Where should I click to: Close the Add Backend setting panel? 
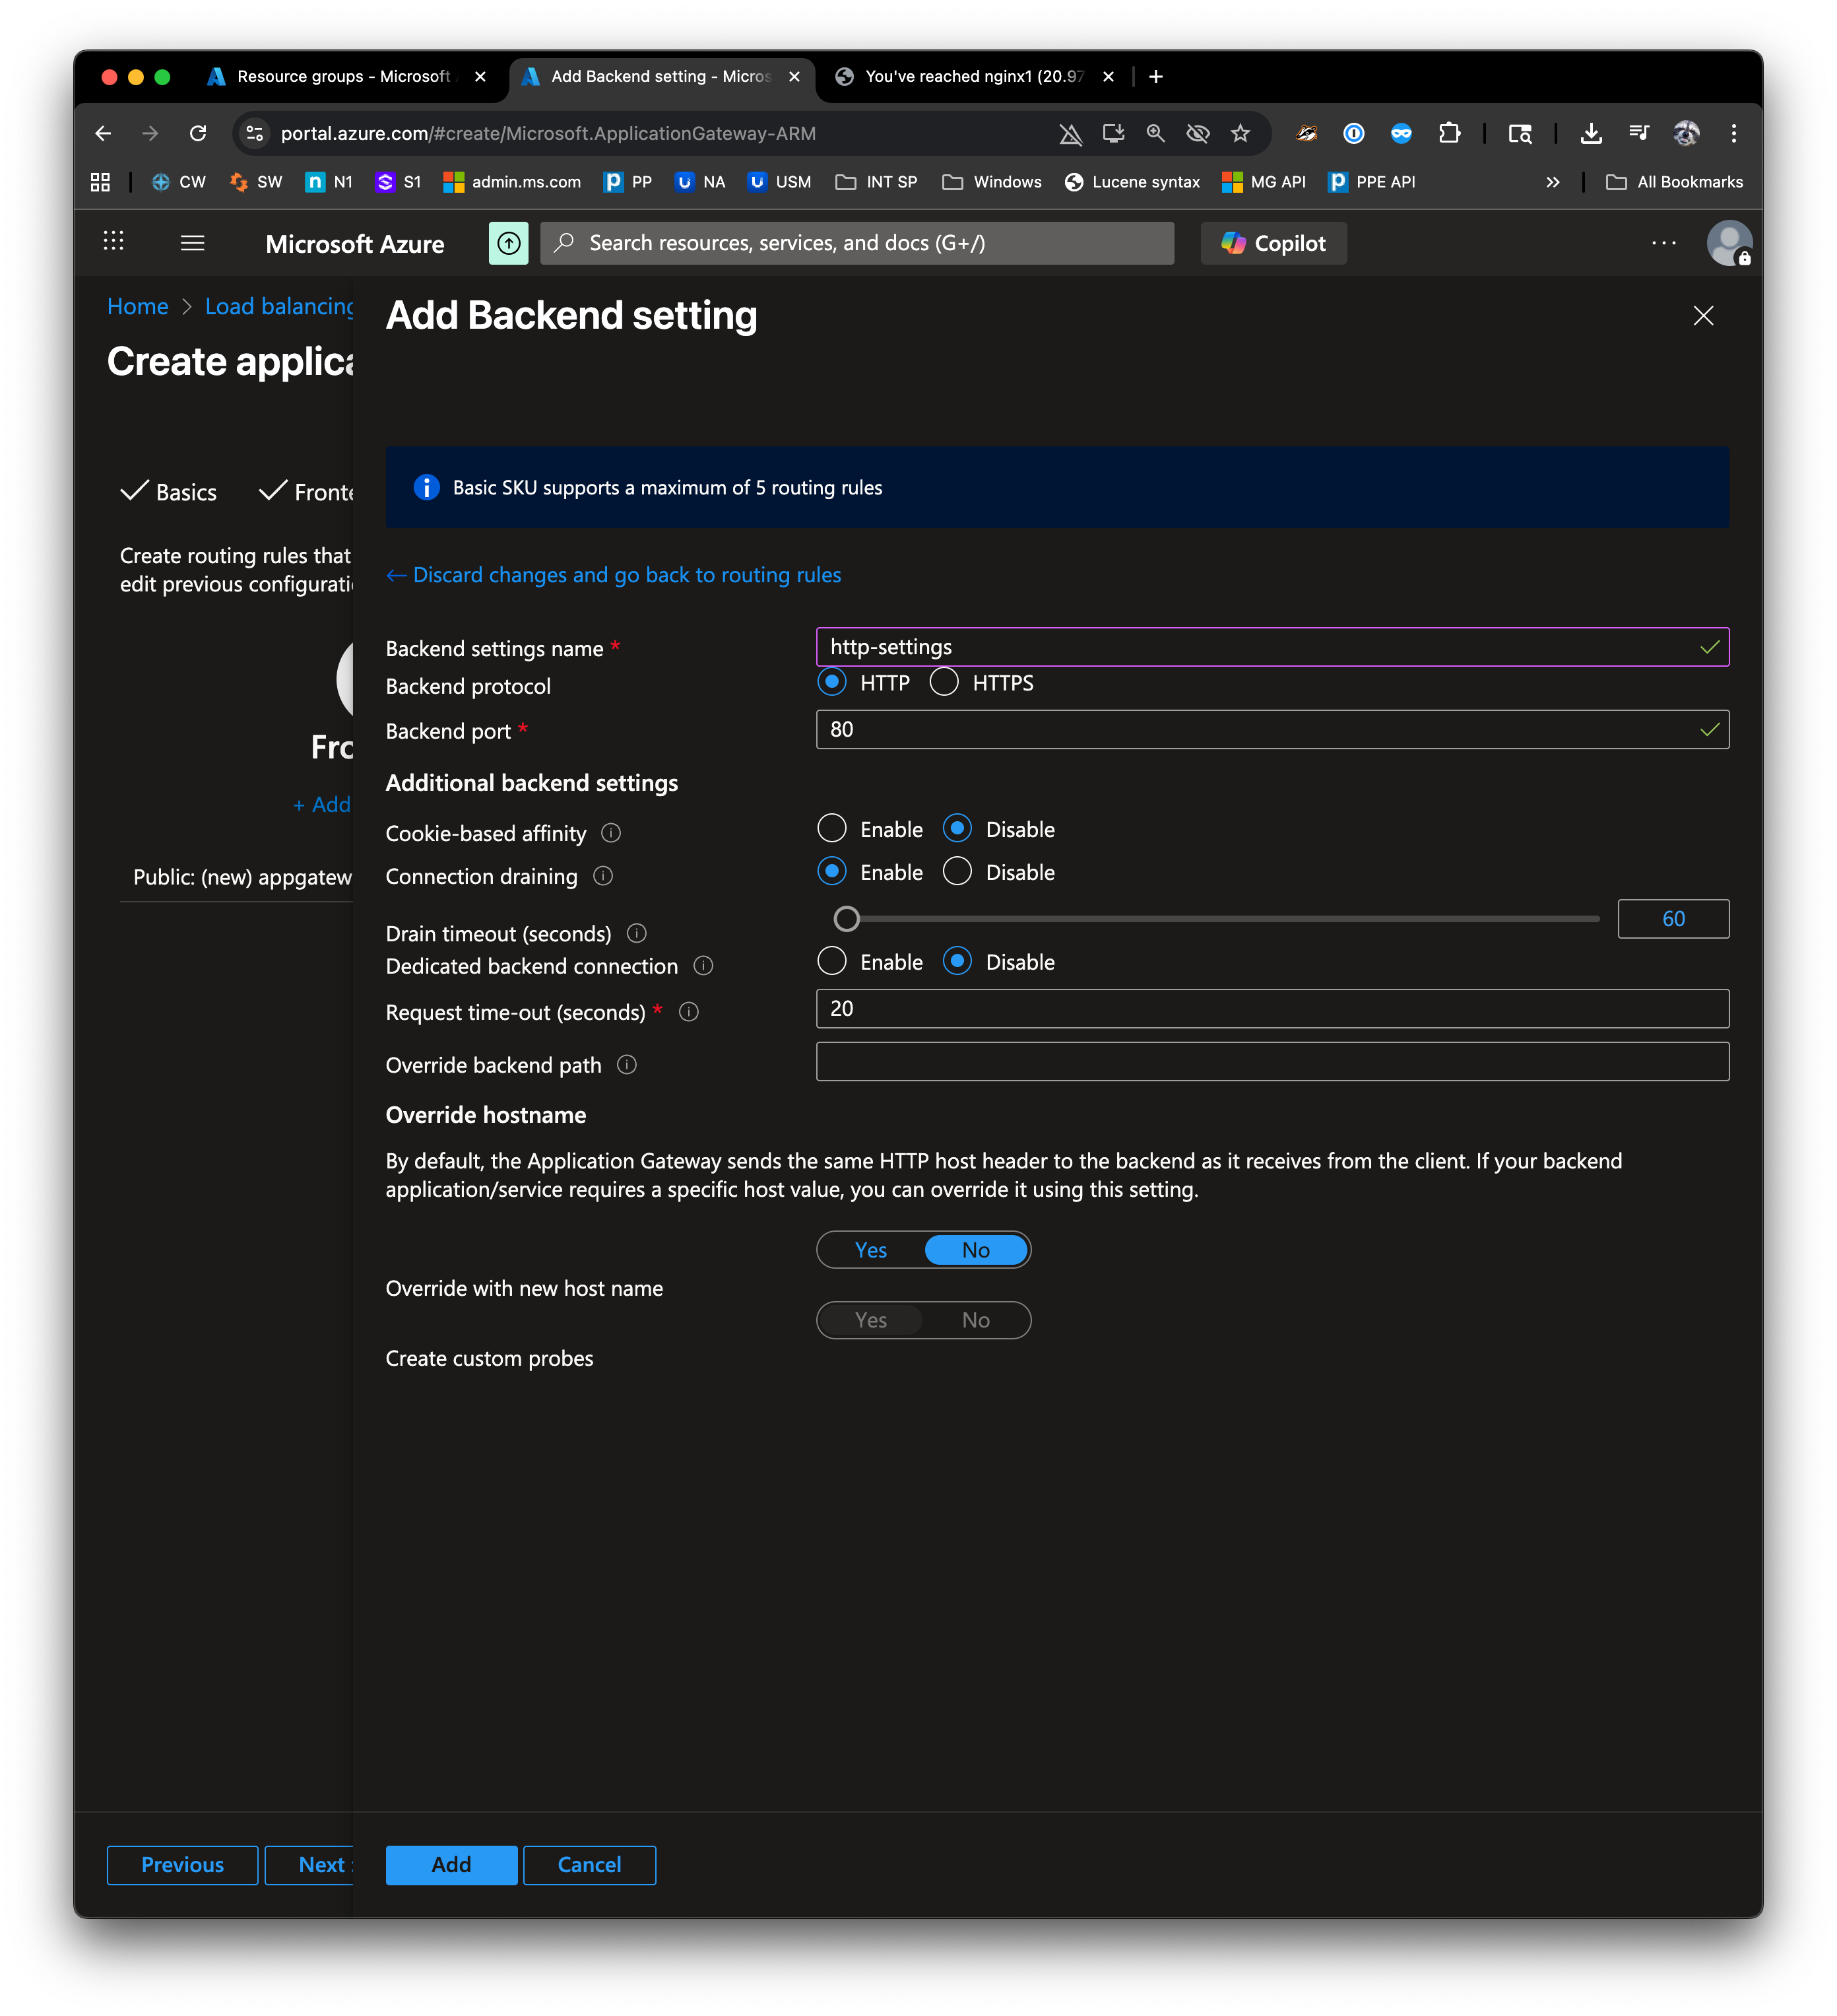[1703, 316]
